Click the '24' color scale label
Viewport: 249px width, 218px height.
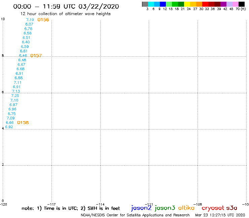[189, 9]
